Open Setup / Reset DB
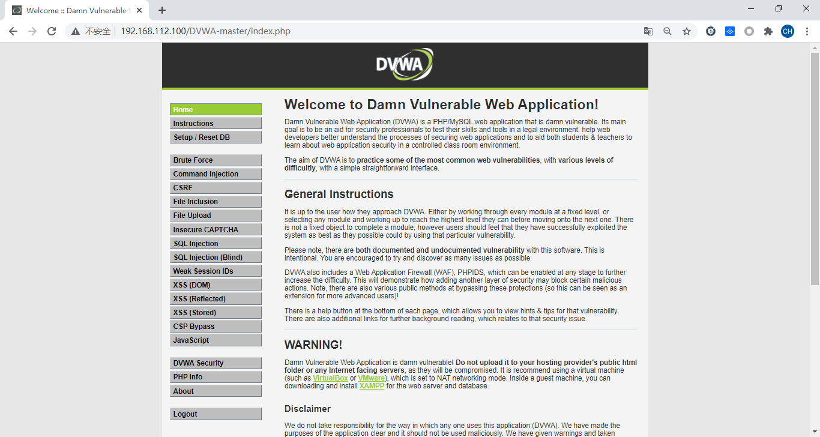820x437 pixels. tap(216, 137)
